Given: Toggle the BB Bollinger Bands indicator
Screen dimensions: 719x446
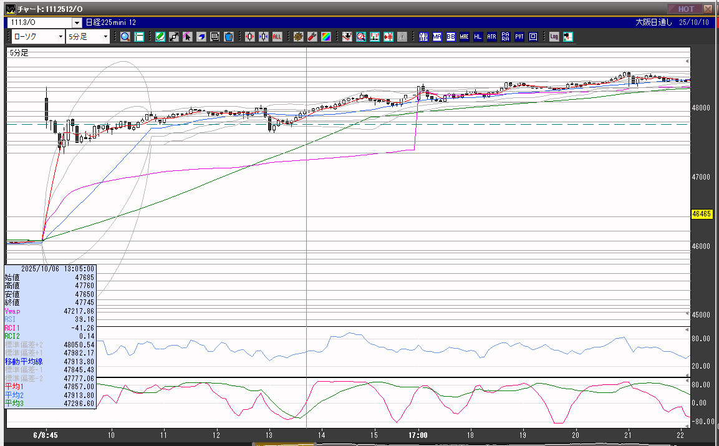Looking at the screenshot, I should [x=450, y=37].
